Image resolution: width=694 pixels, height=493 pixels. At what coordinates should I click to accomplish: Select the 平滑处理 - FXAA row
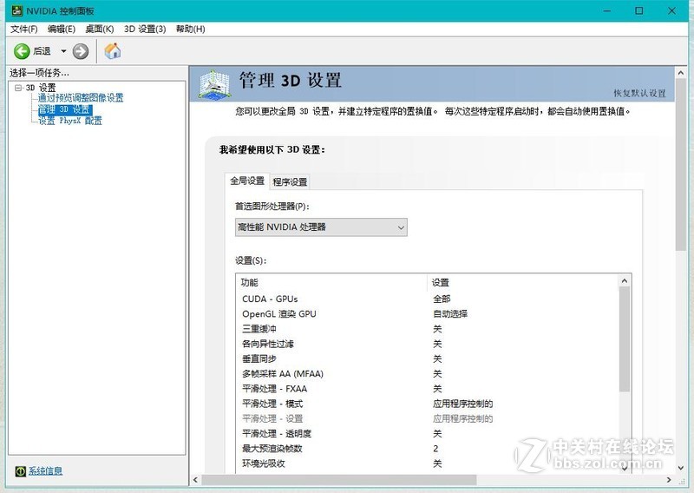(427, 389)
